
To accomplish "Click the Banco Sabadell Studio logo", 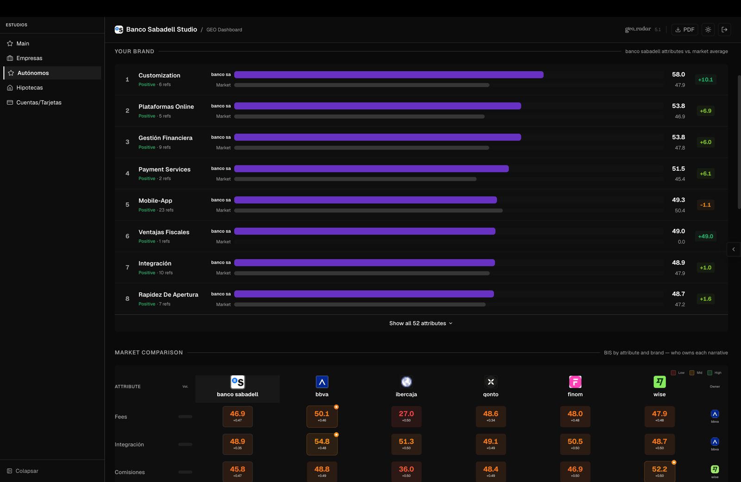I will pos(119,30).
